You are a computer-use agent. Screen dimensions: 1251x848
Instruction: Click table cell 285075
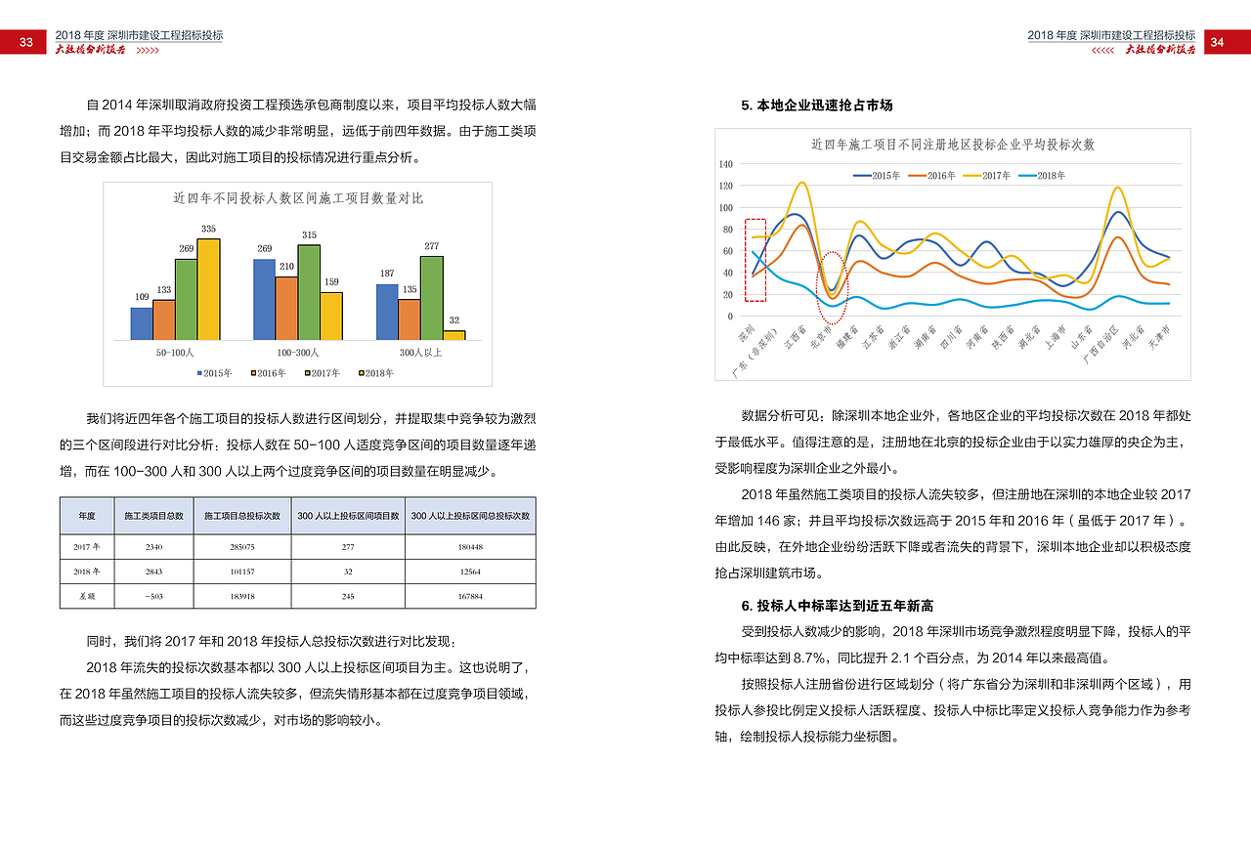pyautogui.click(x=242, y=547)
